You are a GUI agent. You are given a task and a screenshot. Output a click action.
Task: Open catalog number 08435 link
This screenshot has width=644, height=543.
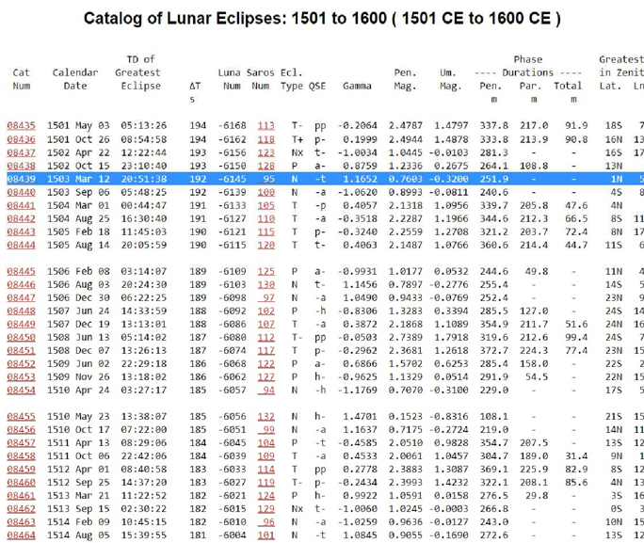coord(21,125)
